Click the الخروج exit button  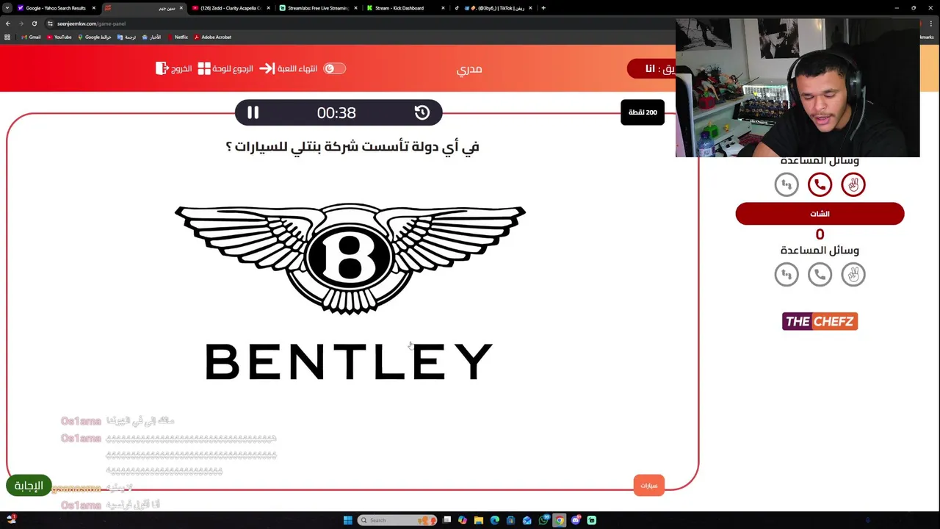pos(174,68)
